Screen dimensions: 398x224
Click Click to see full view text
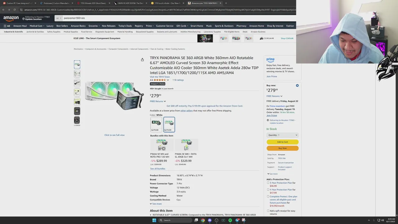114,135
